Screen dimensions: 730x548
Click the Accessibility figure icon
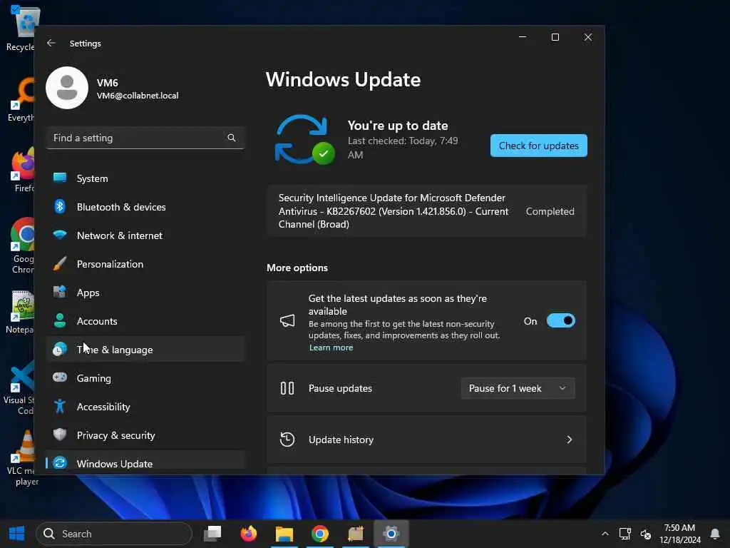click(60, 406)
